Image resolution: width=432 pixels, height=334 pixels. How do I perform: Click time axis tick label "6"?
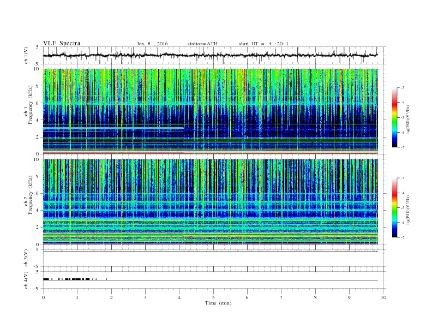(x=248, y=297)
